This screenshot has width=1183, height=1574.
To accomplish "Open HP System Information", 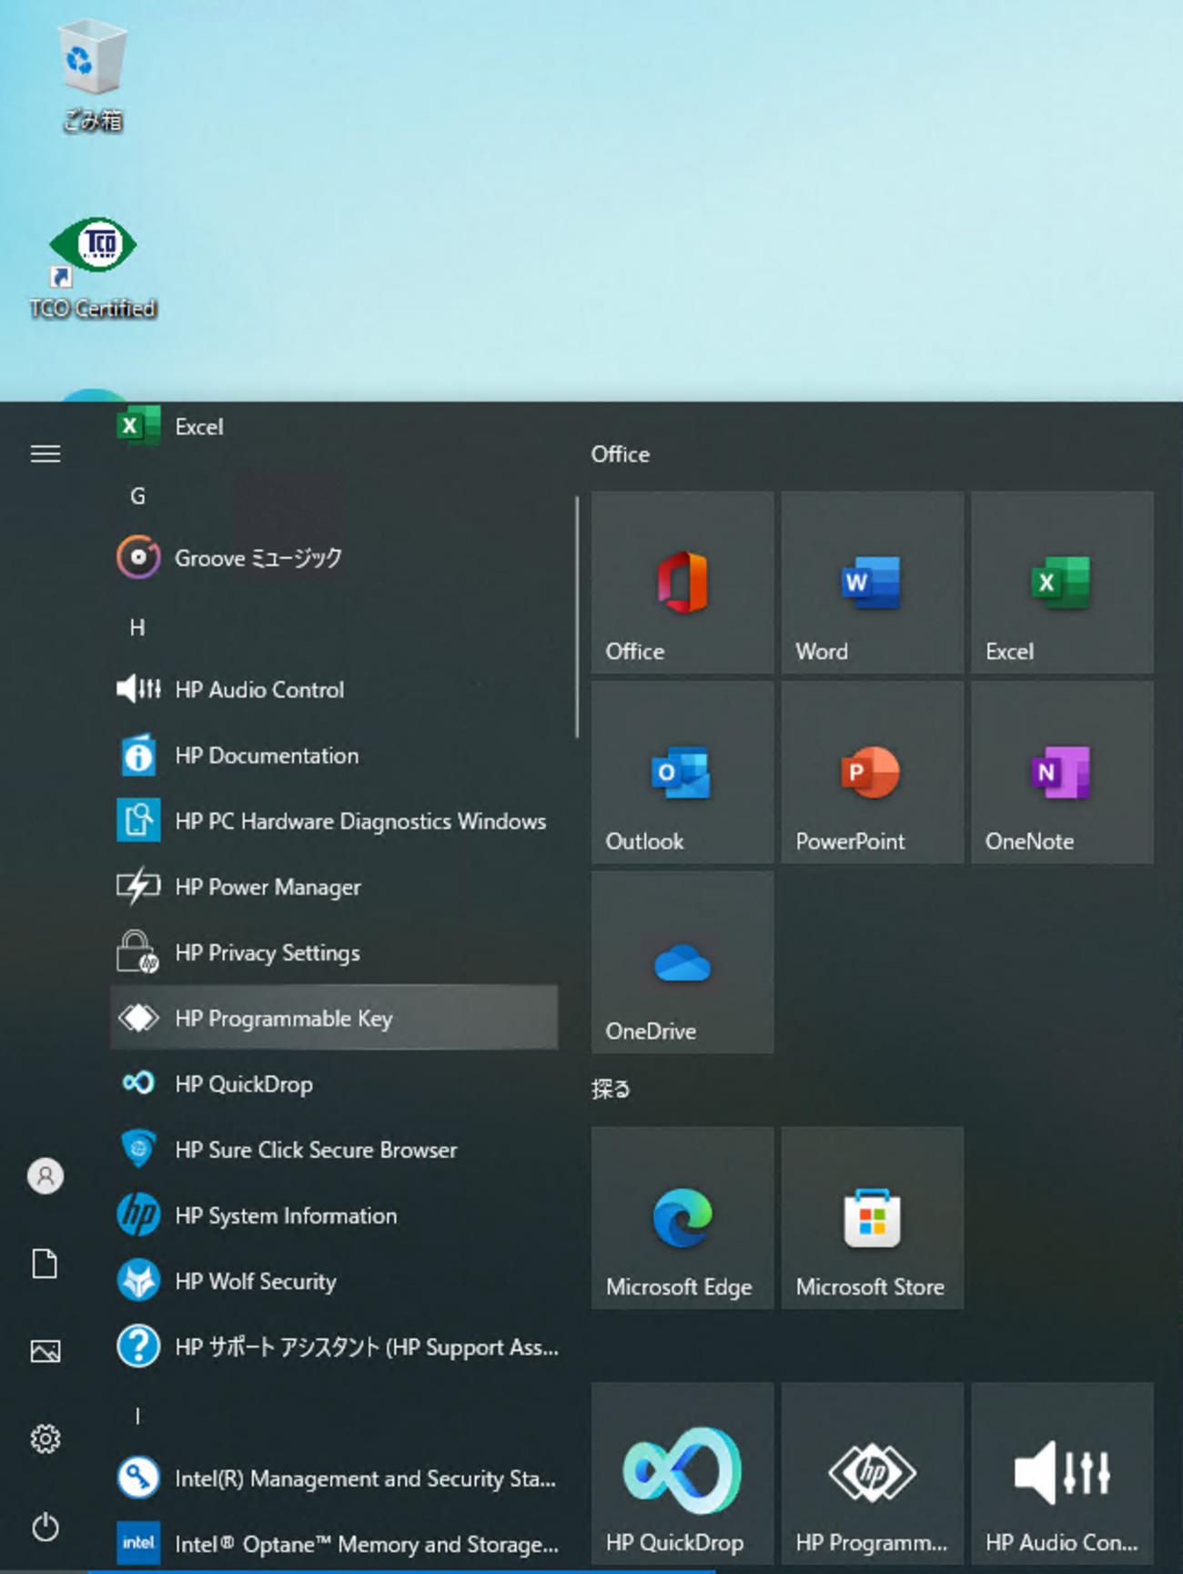I will click(x=335, y=1215).
